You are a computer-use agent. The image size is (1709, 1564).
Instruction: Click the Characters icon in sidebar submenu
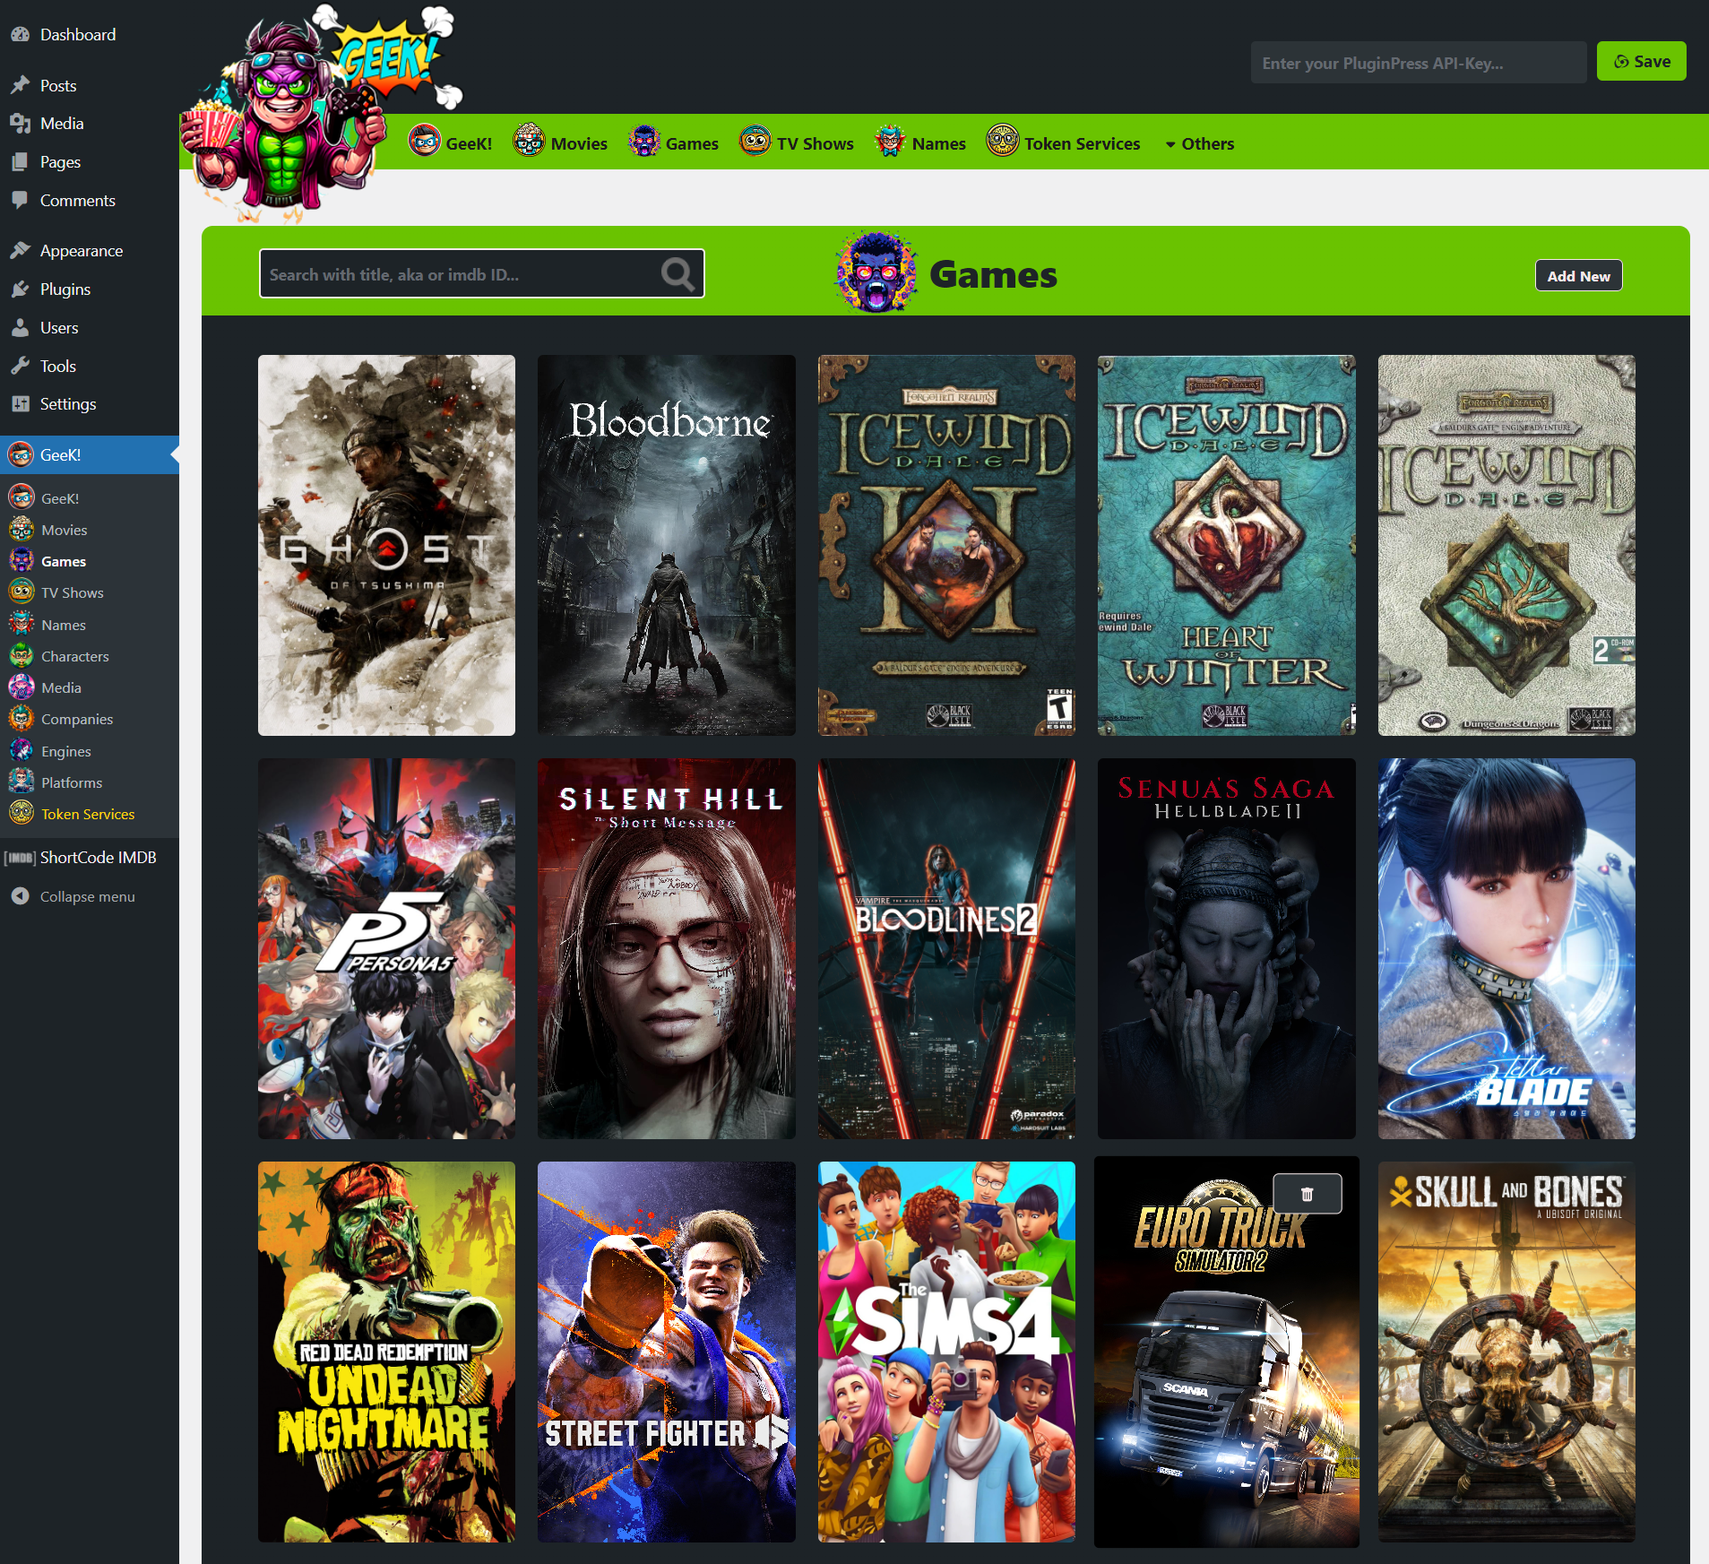(22, 656)
